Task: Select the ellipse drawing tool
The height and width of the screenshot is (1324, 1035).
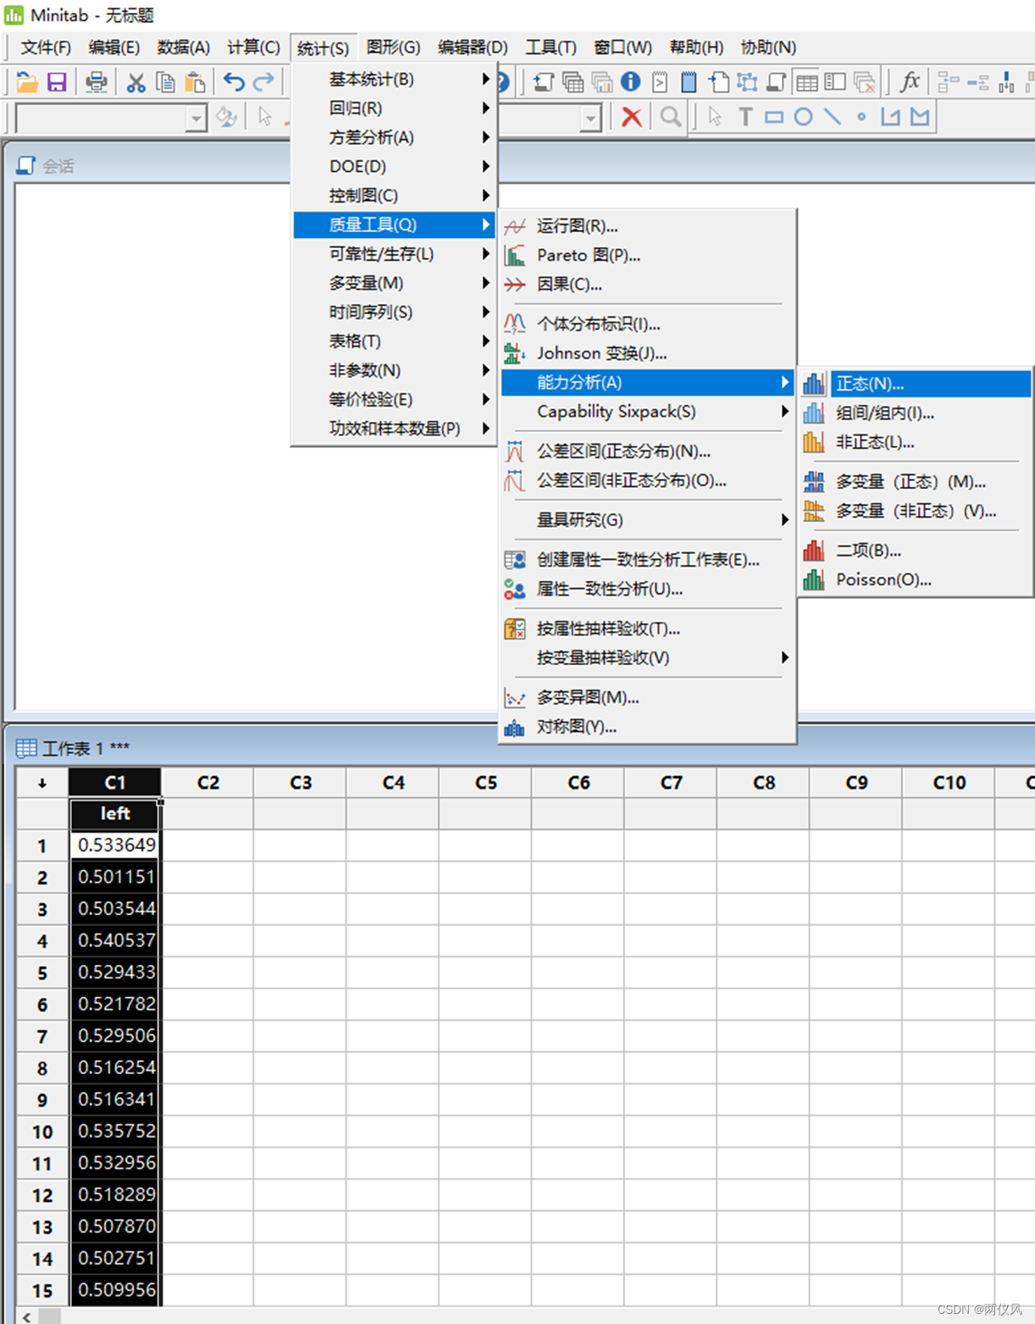Action: click(x=803, y=117)
